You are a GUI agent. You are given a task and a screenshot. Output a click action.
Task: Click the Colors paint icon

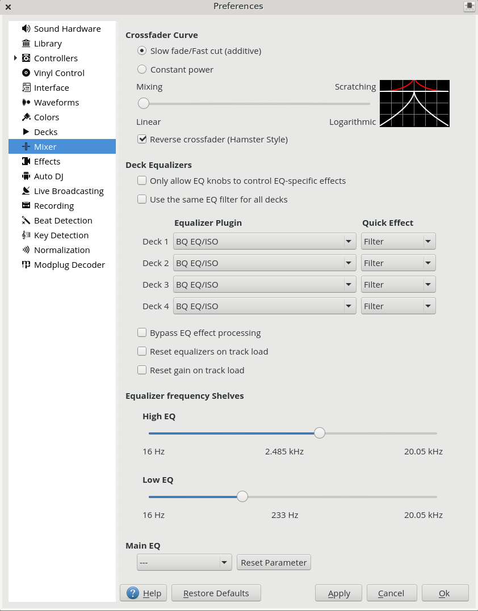pos(26,117)
